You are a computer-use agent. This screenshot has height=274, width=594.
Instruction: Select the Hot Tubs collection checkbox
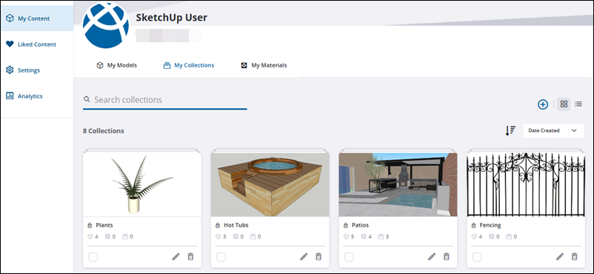click(x=221, y=257)
